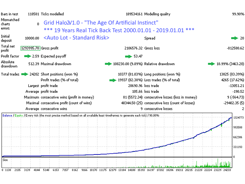
Task: Click consecutive losses value 9 (-564.73)
Action: [x=235, y=97]
